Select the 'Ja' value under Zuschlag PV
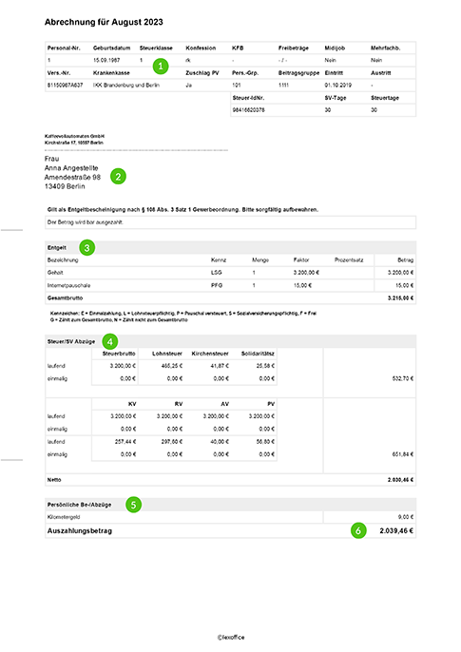The image size is (461, 652). click(x=189, y=86)
